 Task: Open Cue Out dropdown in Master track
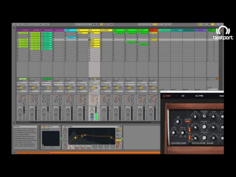click(x=212, y=89)
